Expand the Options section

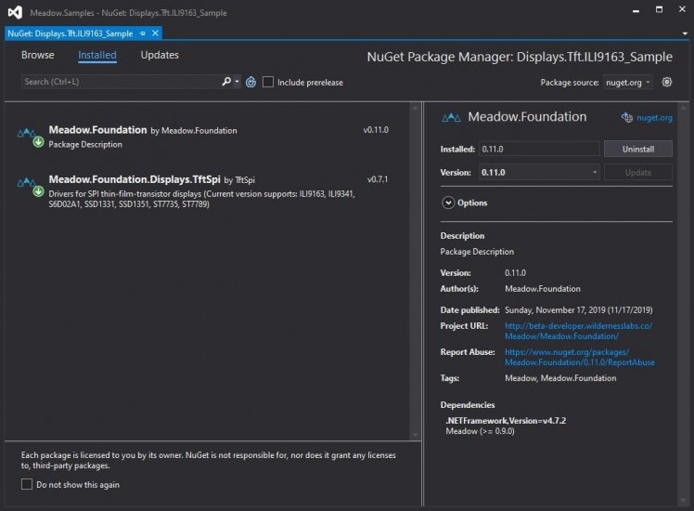(449, 203)
